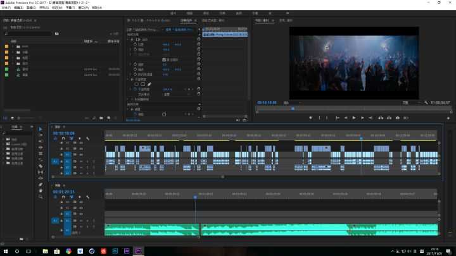Click the blue playhead in lower timeline ruler
The image size is (456, 256).
click(x=195, y=198)
